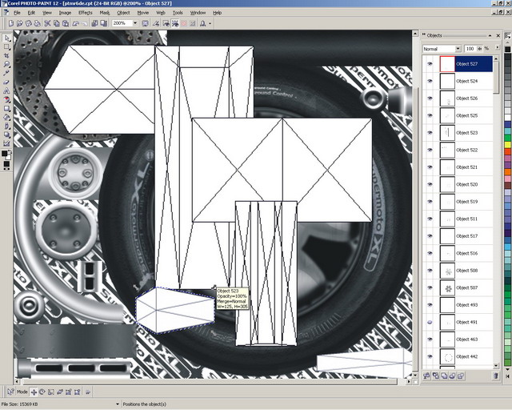Activate the Text tool
This screenshot has height=410, width=512.
point(7,90)
